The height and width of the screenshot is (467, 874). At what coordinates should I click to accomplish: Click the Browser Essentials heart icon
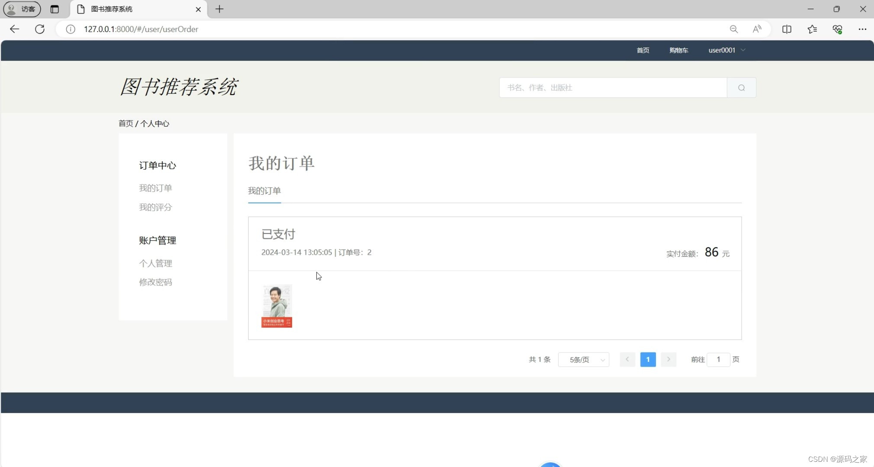[838, 29]
